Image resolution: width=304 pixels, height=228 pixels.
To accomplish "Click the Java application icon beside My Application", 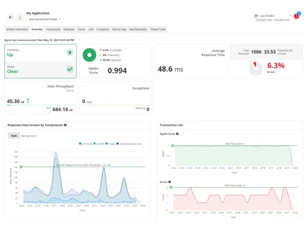I will coord(20,17).
